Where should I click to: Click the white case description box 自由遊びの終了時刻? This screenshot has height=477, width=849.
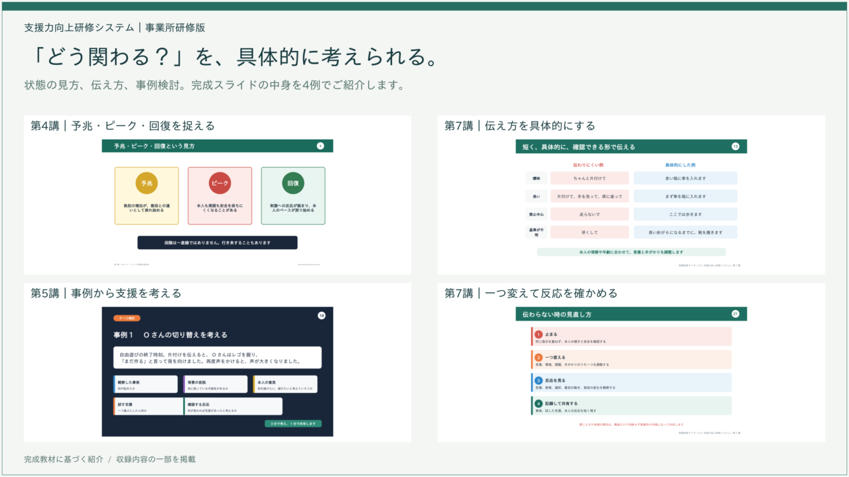point(218,358)
